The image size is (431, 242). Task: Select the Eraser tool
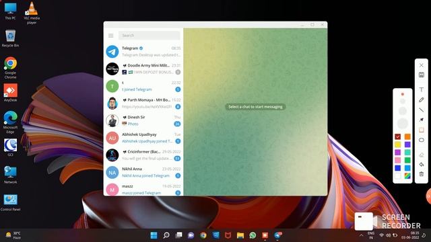point(422,155)
